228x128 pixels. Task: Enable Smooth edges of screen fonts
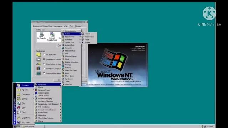coord(44,64)
